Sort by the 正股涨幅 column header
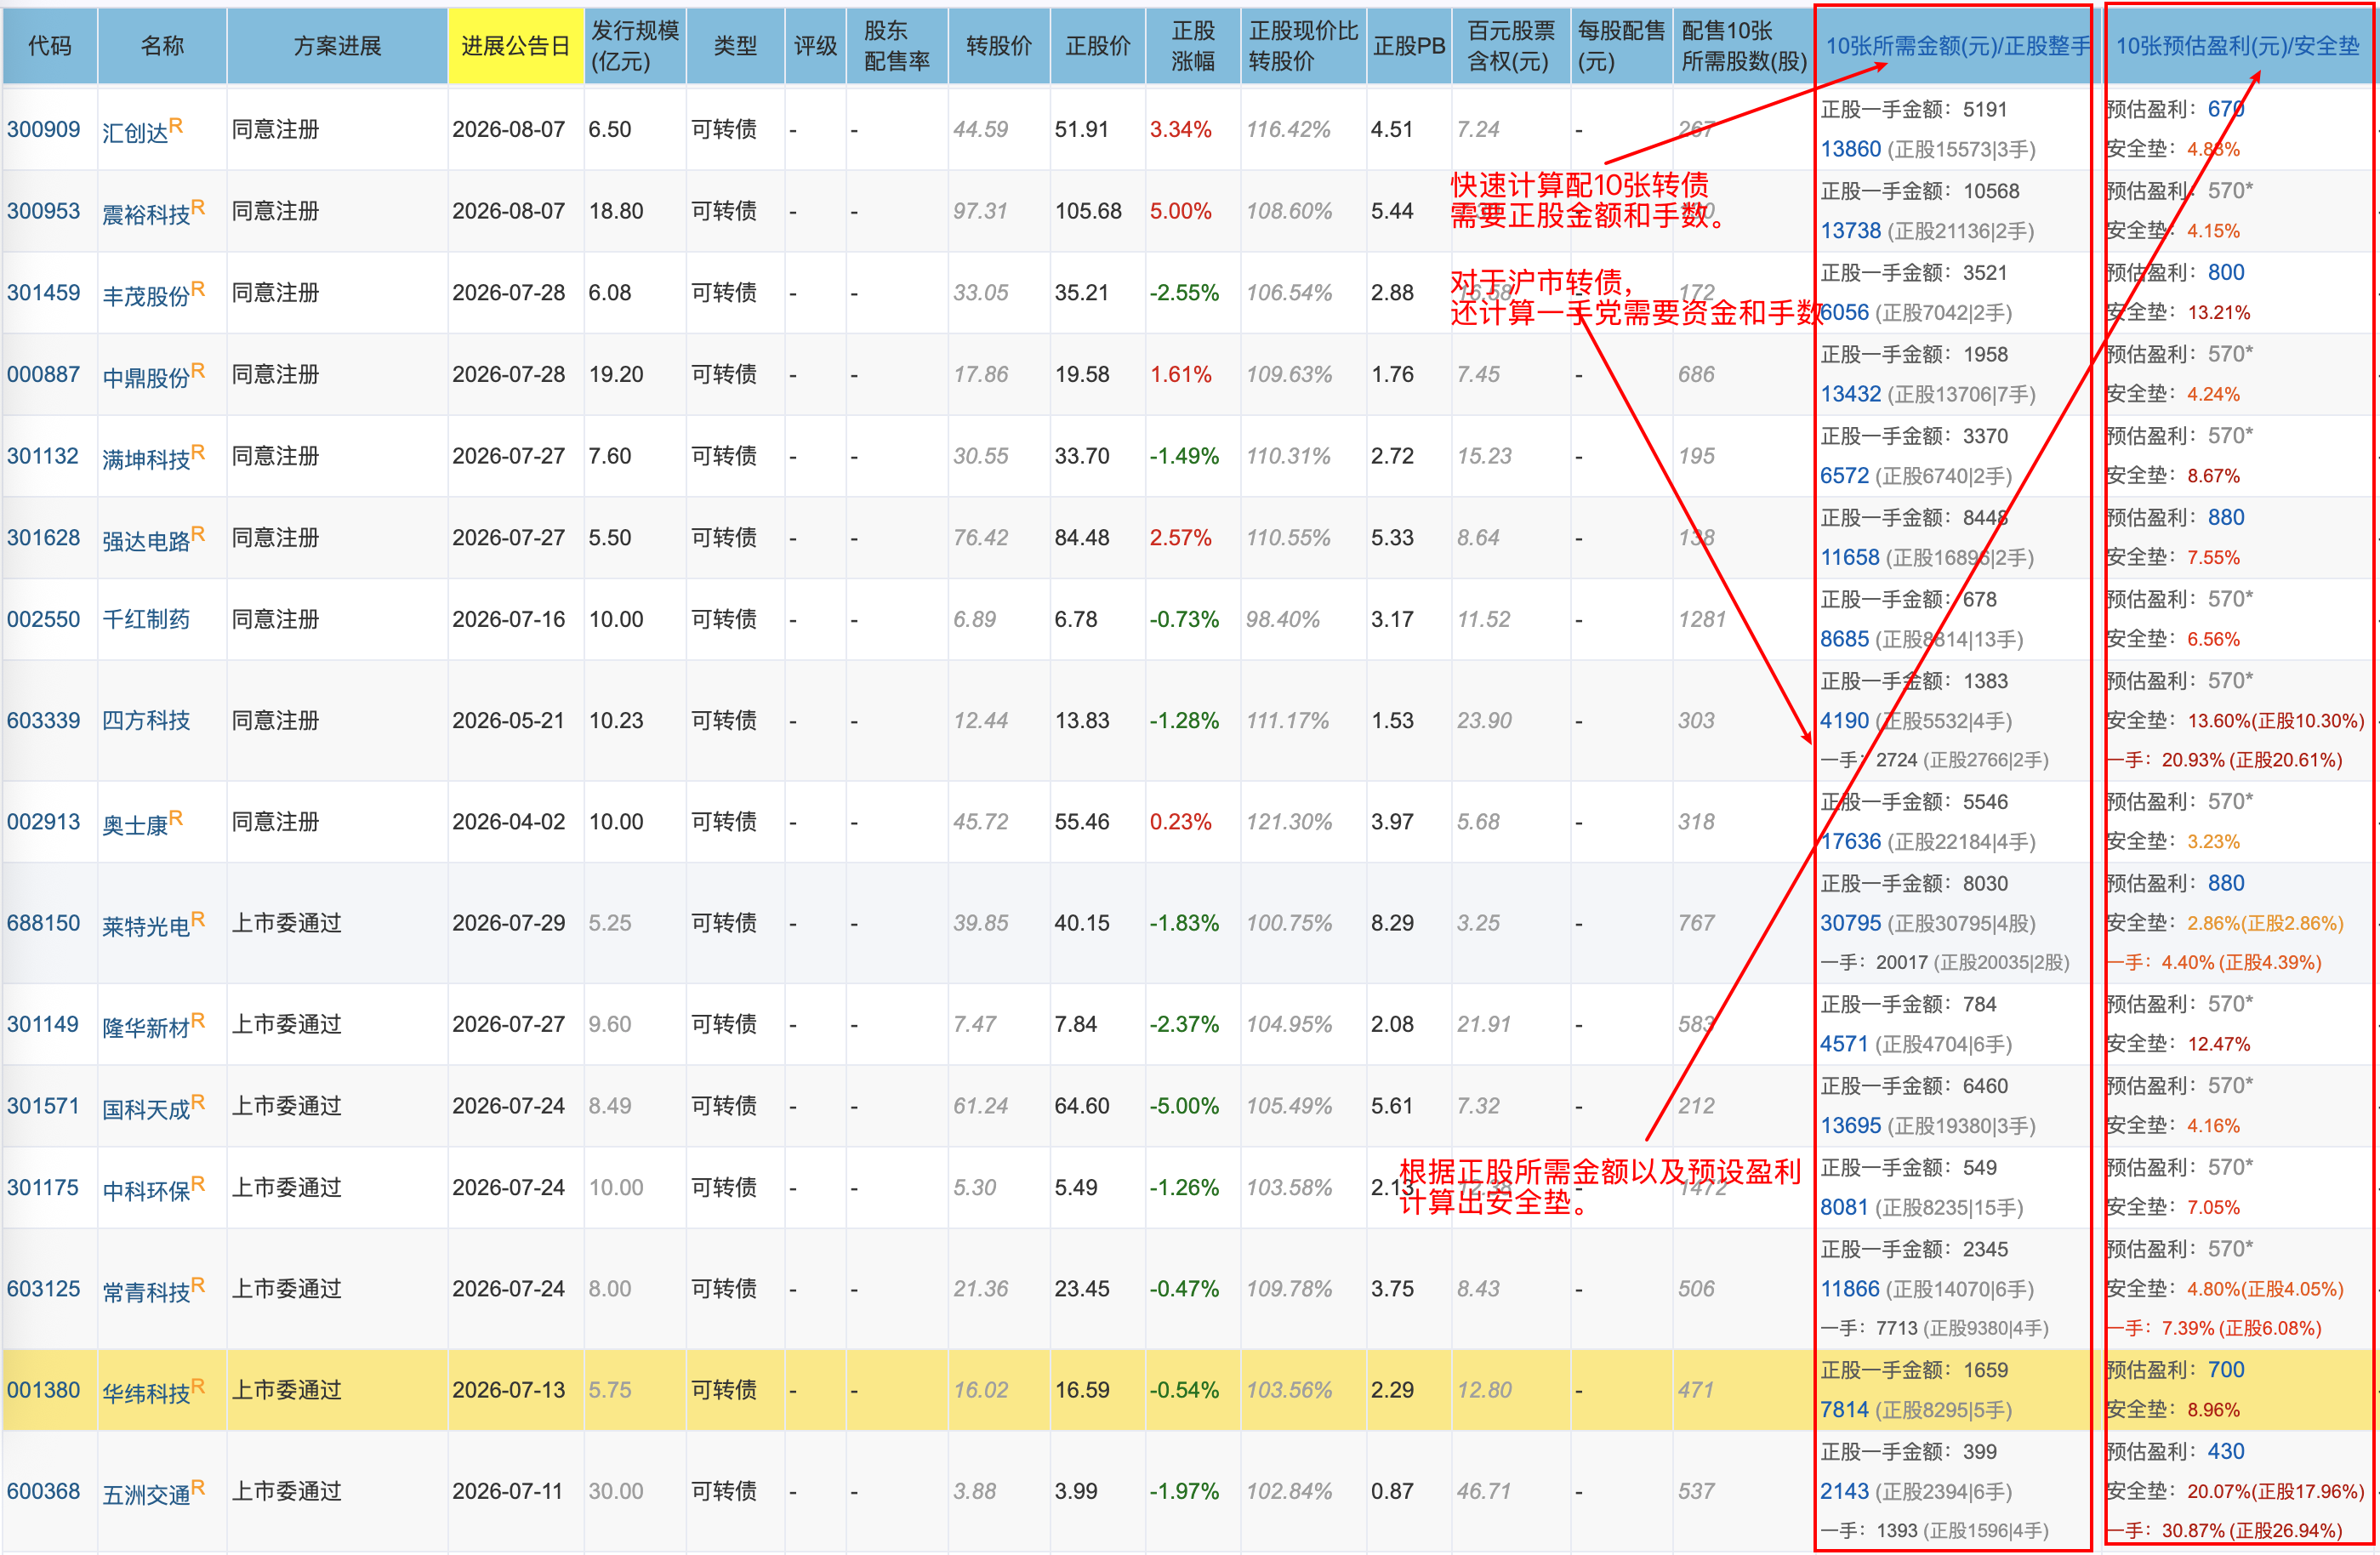This screenshot has height=1555, width=2380. (1193, 46)
